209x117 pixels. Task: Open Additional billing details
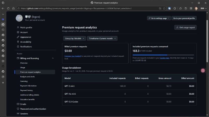pos(30,95)
